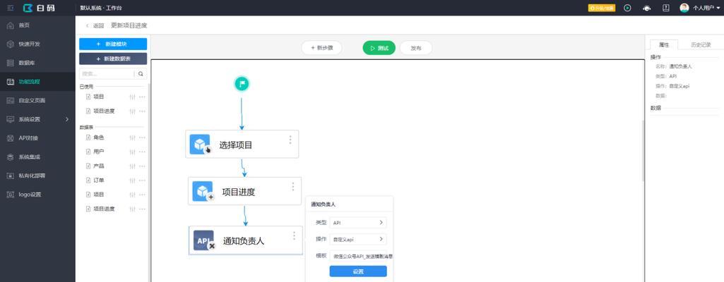The image size is (724, 282).
Task: Switch to the 历史记录 tab
Action: 701,44
